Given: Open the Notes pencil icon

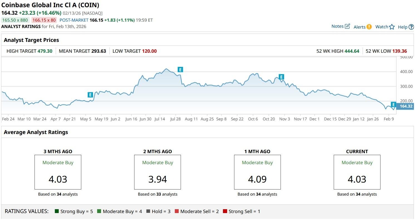Looking at the screenshot, I should pos(347,26).
